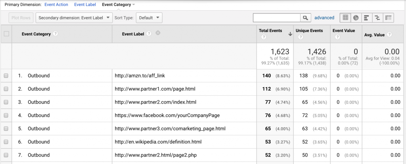Switch to comparison view icon
This screenshot has width=406, height=164.
tap(377, 18)
